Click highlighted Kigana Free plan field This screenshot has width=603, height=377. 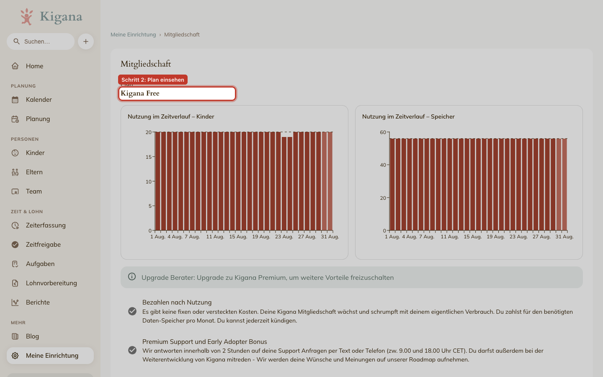[x=177, y=93]
